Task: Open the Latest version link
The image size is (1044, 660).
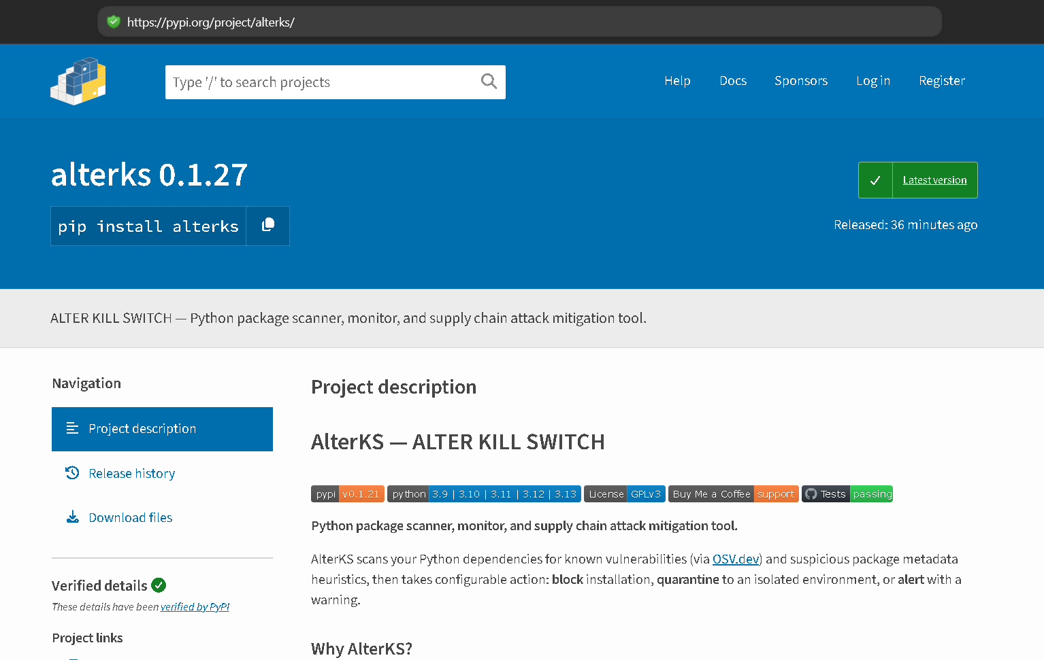Action: [934, 179]
